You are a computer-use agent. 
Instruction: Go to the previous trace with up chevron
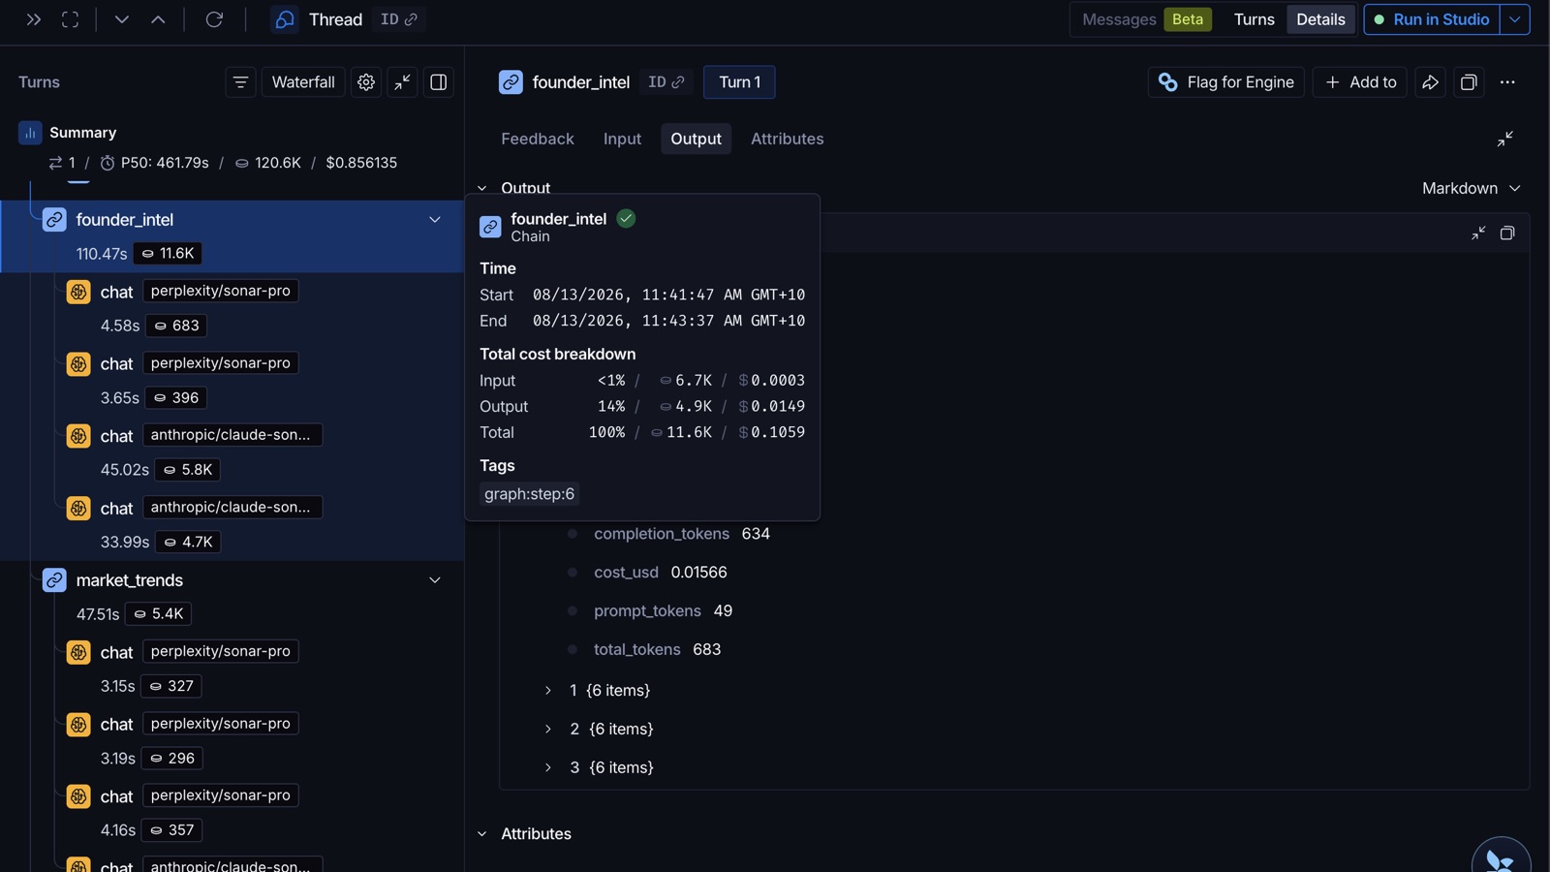point(158,19)
